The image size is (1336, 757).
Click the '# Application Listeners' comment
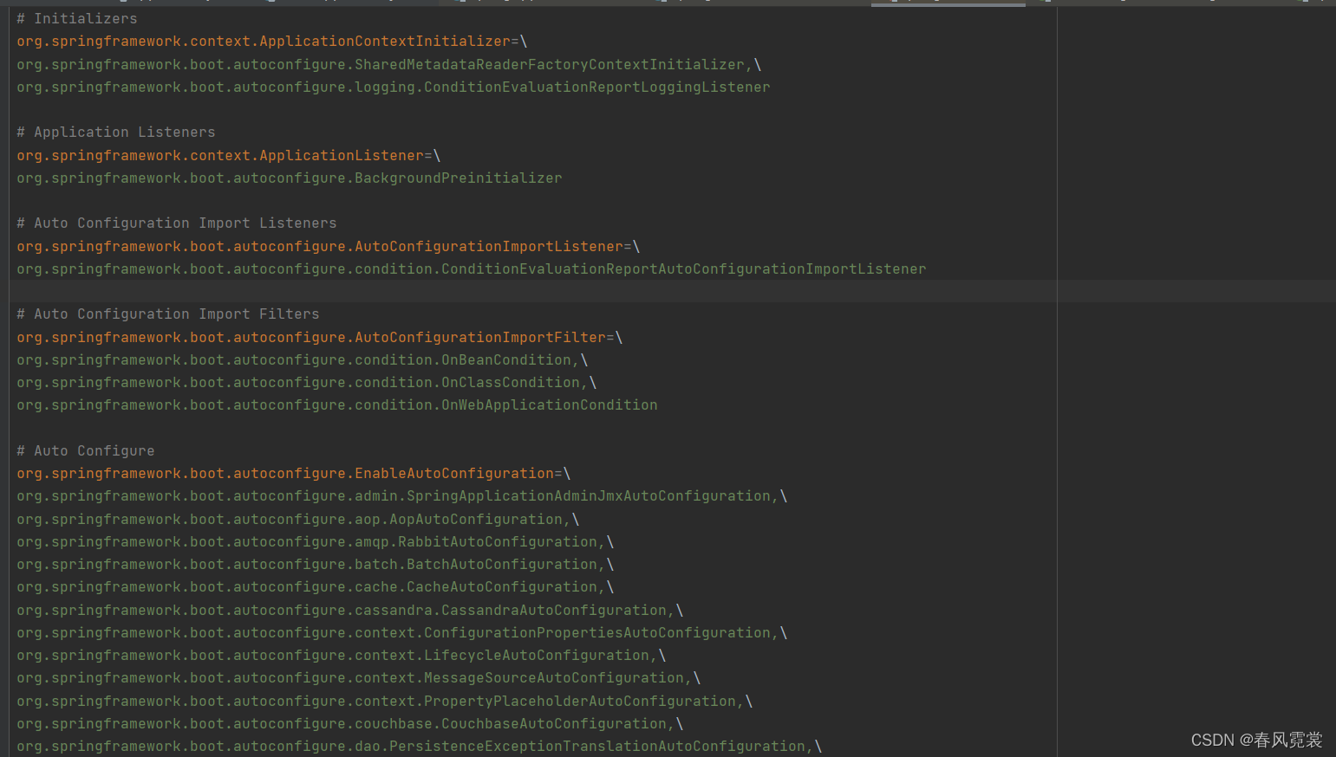tap(116, 132)
